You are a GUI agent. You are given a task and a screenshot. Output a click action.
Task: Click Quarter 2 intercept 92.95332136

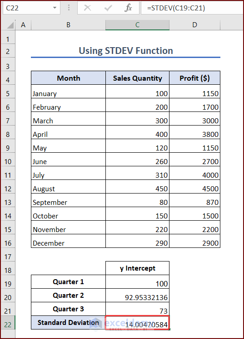click(x=137, y=295)
